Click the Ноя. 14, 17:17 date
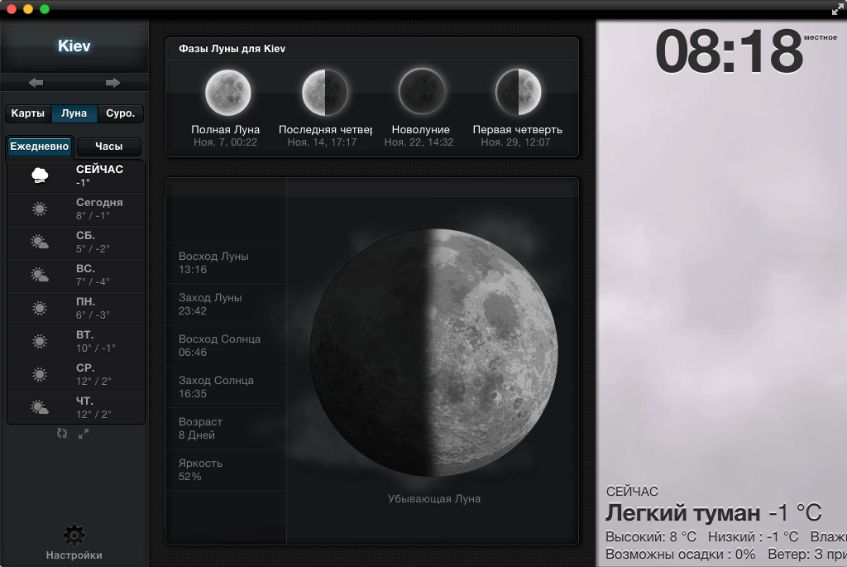This screenshot has width=847, height=567. tap(322, 142)
